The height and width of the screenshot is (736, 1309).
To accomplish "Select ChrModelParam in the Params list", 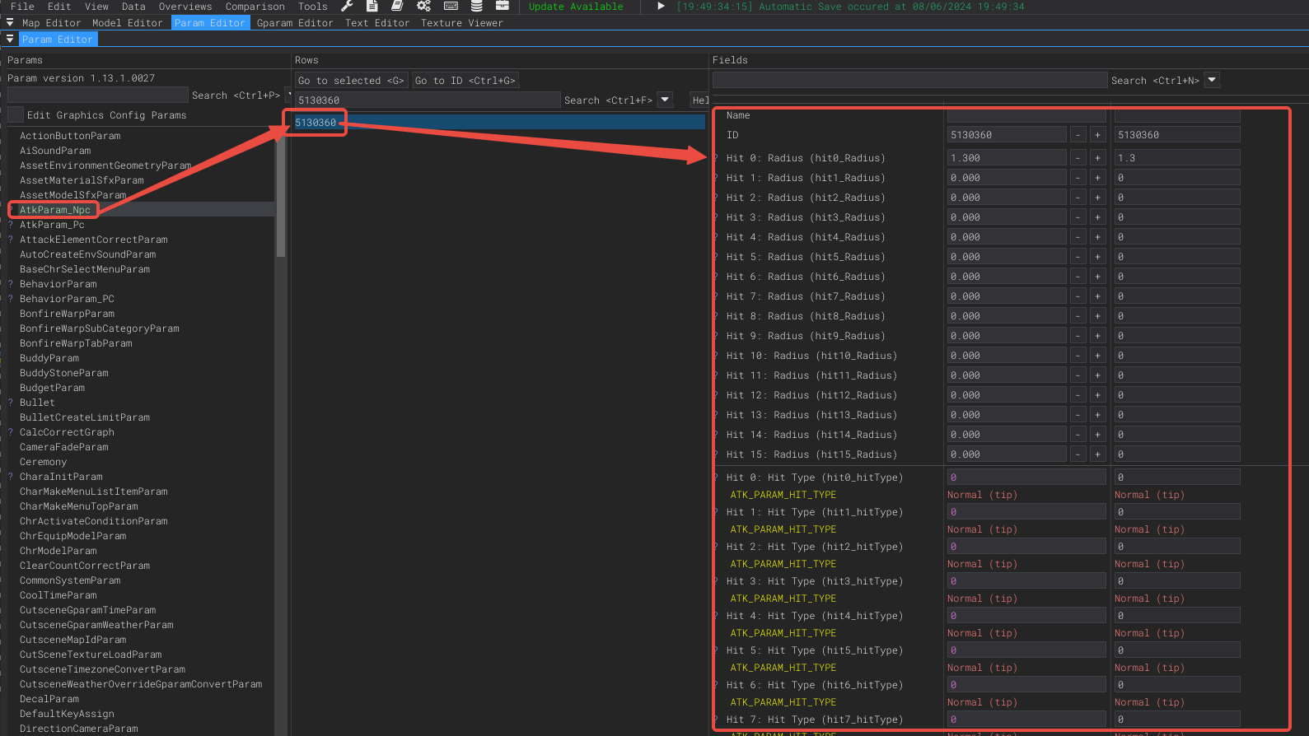I will point(58,551).
